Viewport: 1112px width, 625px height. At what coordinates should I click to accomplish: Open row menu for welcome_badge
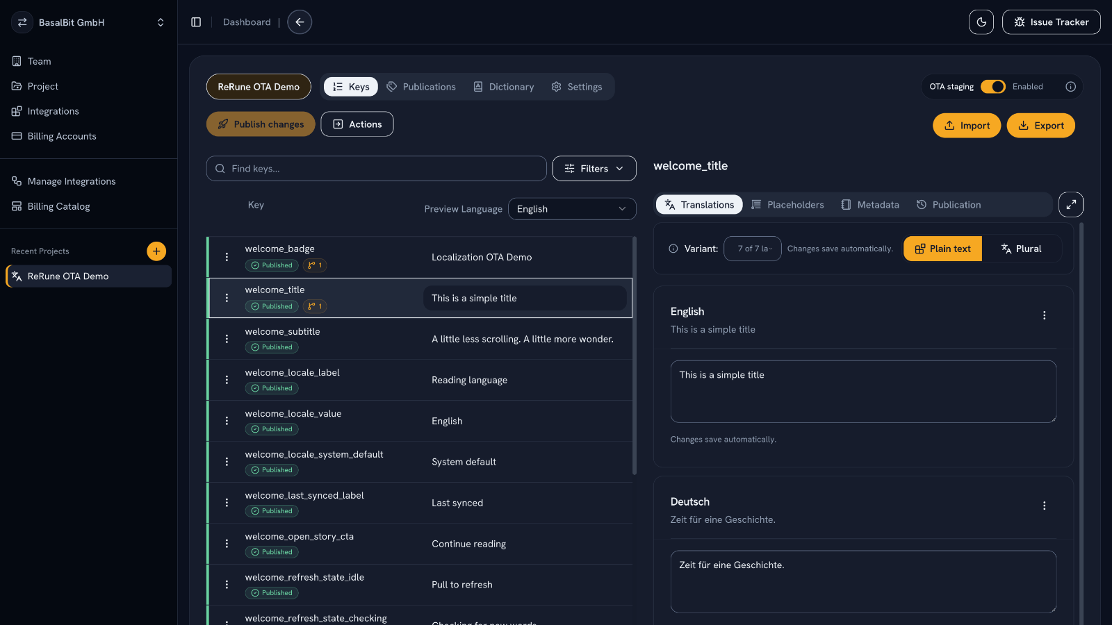(227, 257)
